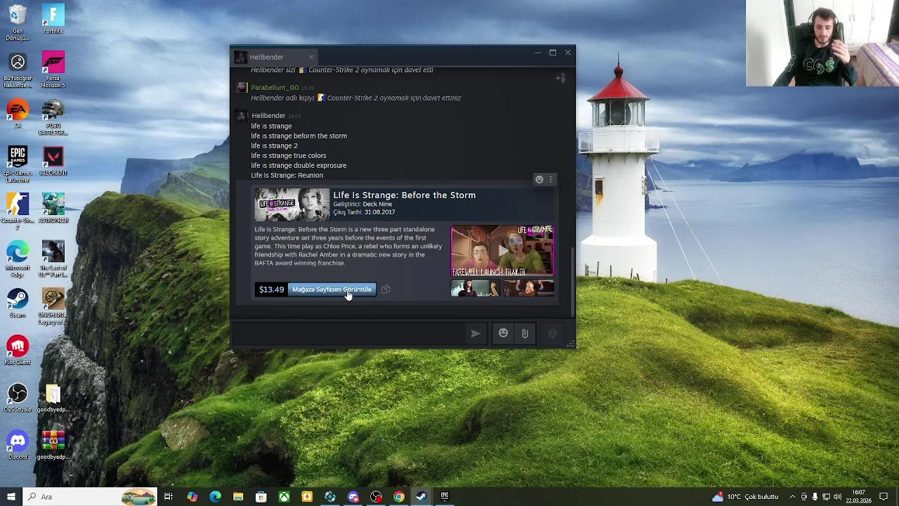Viewport: 899px width, 506px height.
Task: Click Hellbender username above game list
Action: click(x=268, y=115)
